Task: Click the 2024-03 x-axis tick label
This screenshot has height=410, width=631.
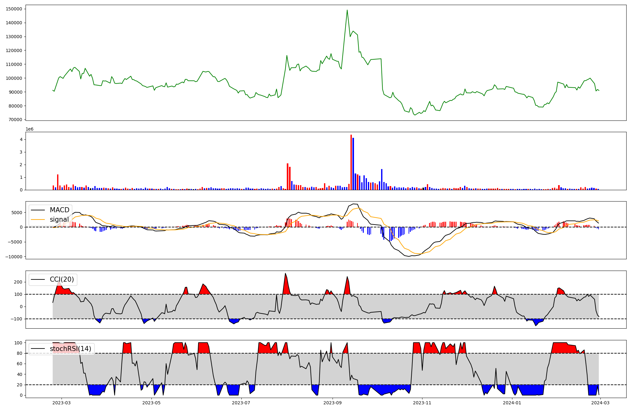Action: (x=600, y=403)
